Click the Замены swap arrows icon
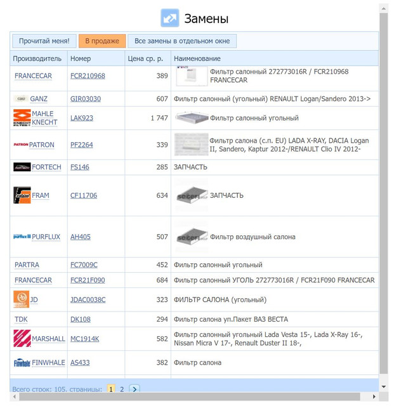The height and width of the screenshot is (406, 394). [x=169, y=18]
